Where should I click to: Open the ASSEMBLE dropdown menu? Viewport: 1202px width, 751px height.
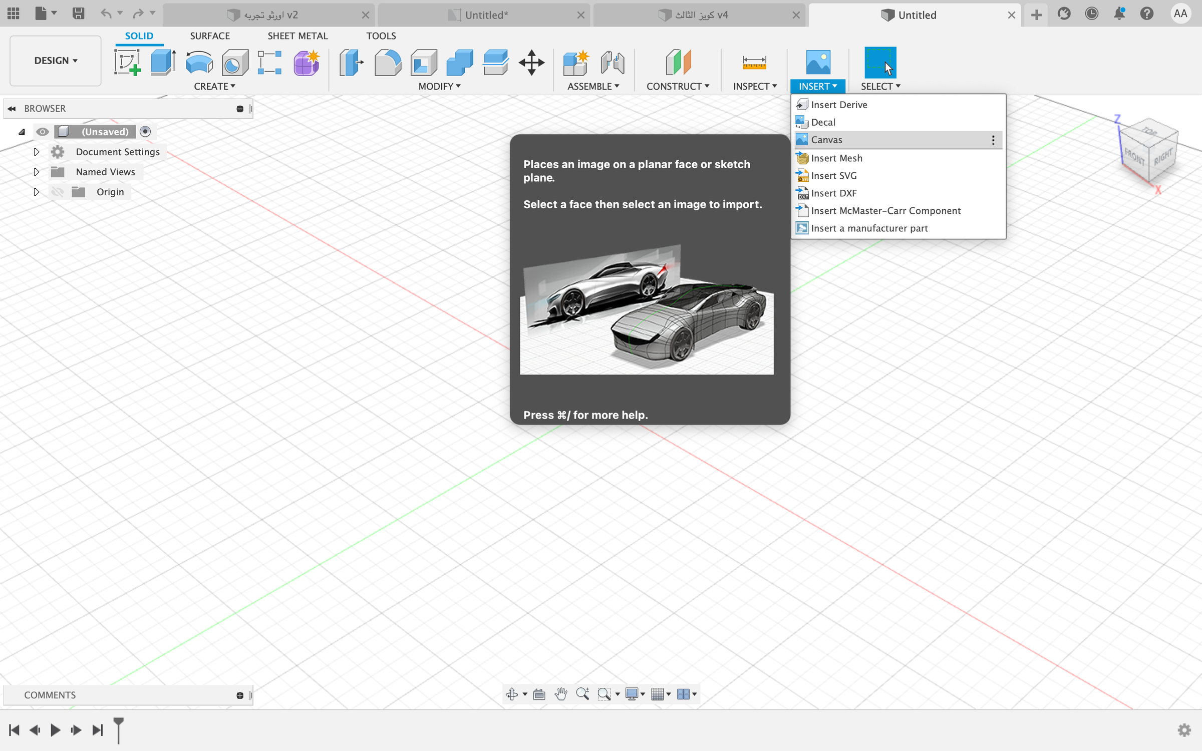[x=593, y=86]
